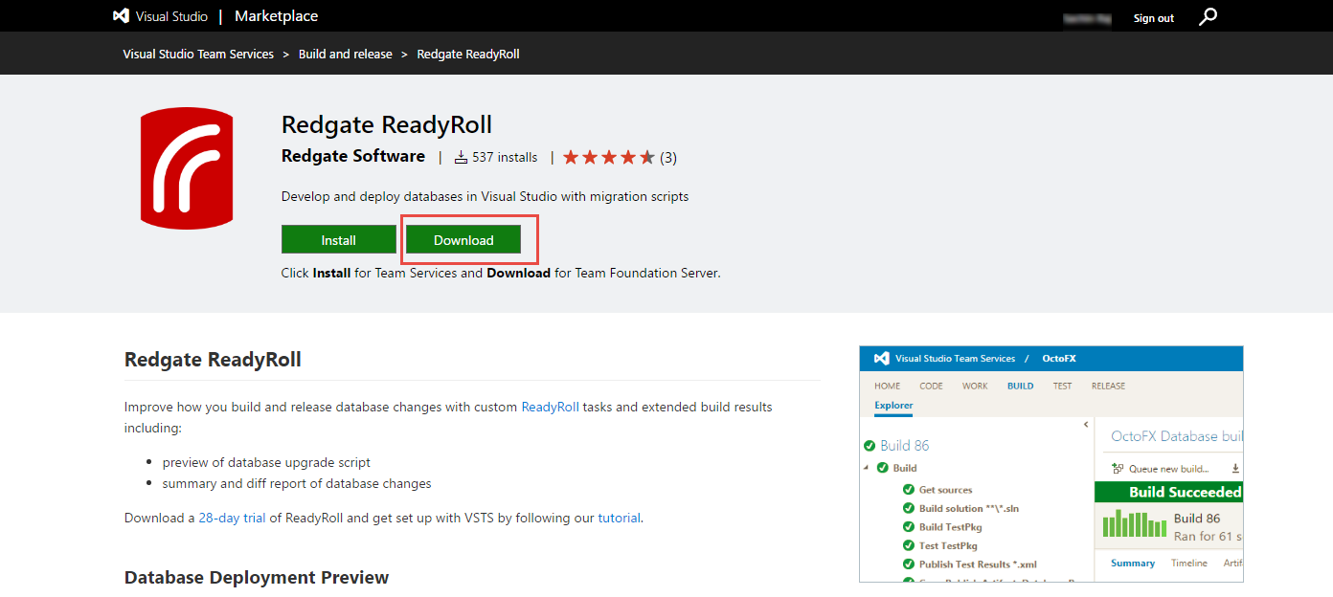Click the five-star rating icons
This screenshot has height=597, width=1333.
point(609,157)
